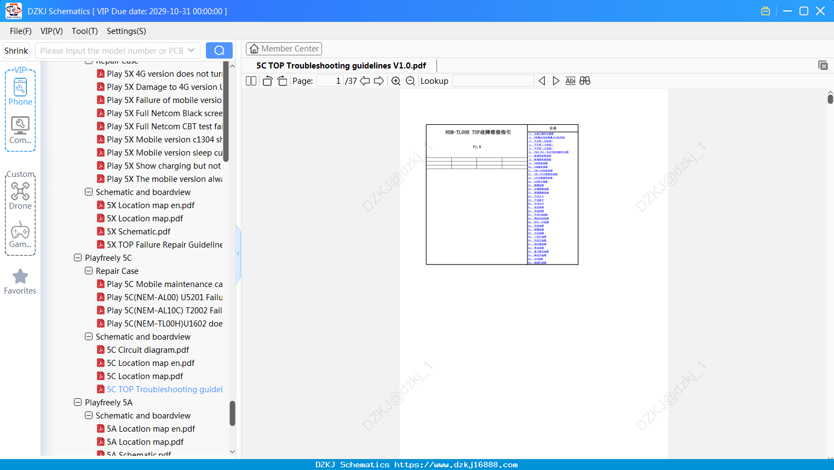The image size is (834, 470).
Task: Click the DZKJ app logo
Action: click(13, 11)
